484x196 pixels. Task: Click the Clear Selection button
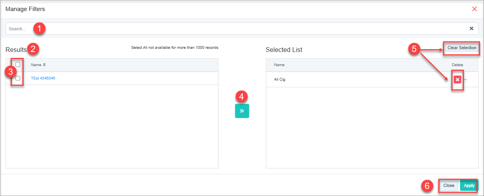click(x=462, y=48)
